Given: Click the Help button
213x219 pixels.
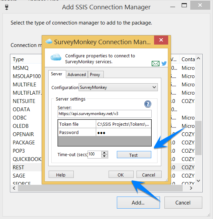Looking at the screenshot, I should pyautogui.click(x=61, y=174).
